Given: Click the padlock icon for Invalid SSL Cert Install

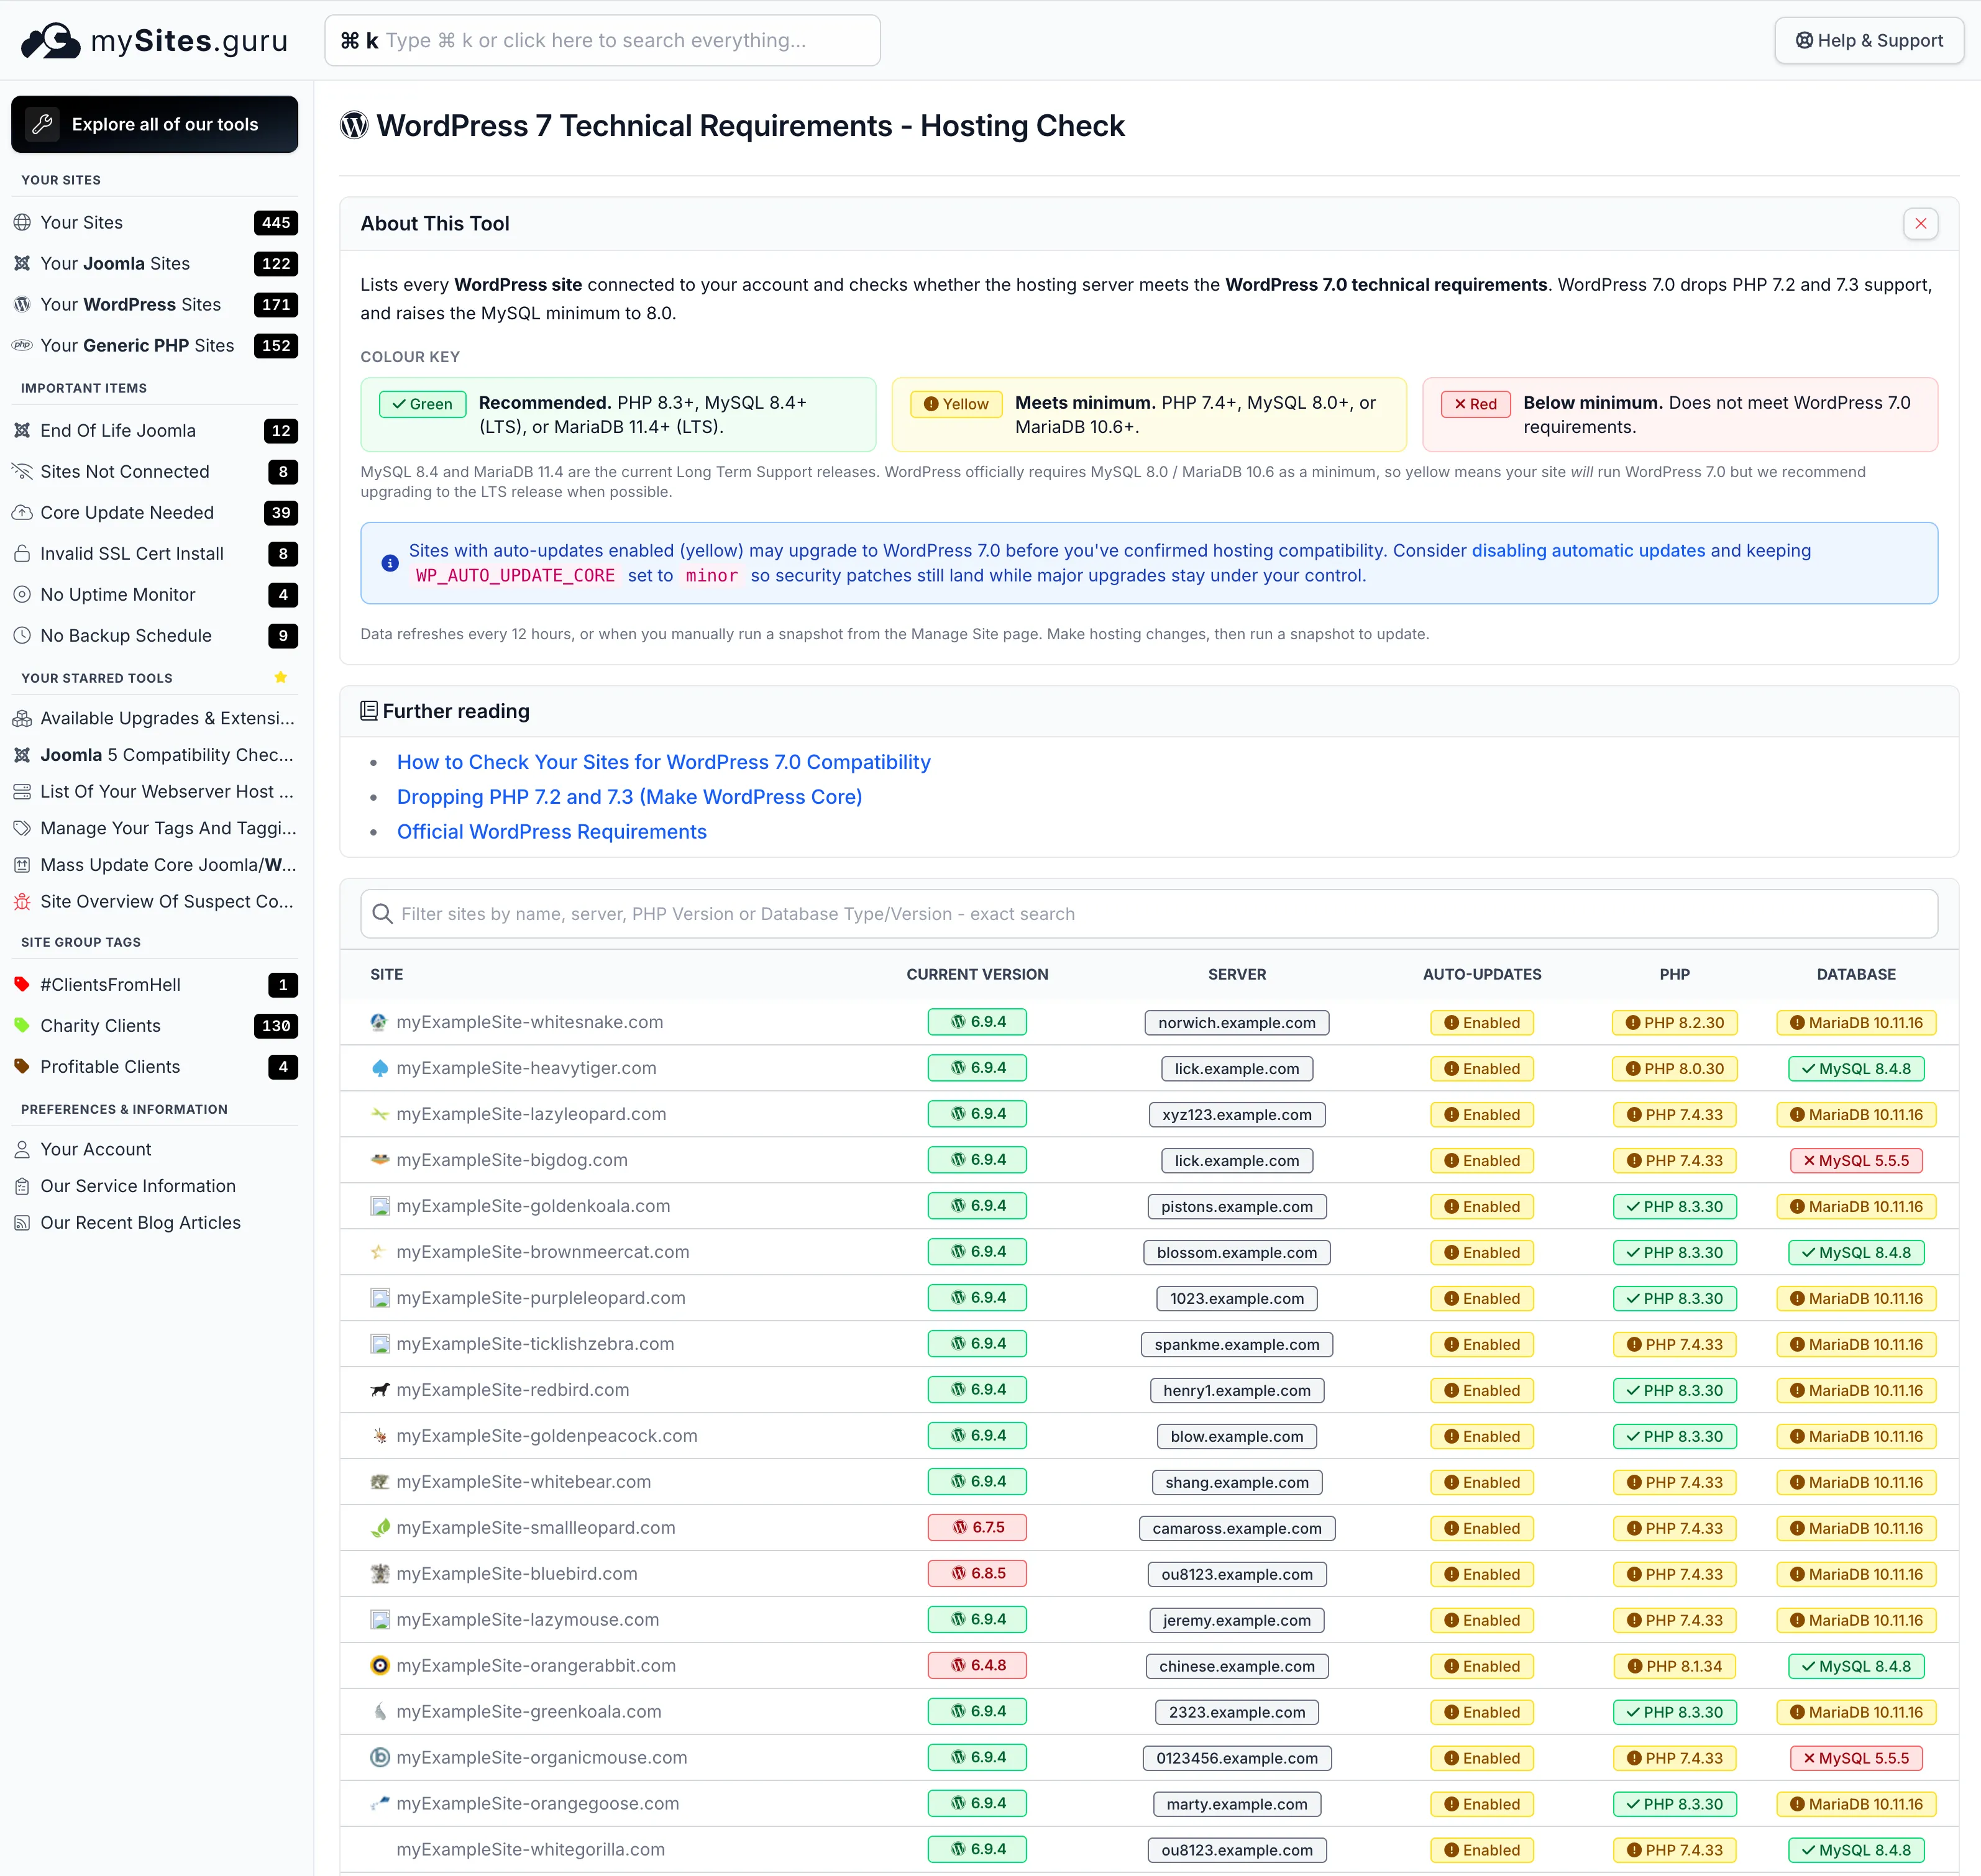Looking at the screenshot, I should (x=22, y=553).
